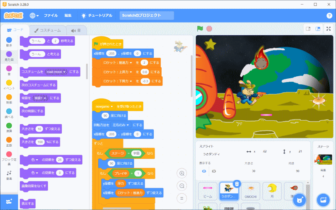Open newgame message dropdown
The width and height of the screenshot is (336, 210).
point(104,106)
